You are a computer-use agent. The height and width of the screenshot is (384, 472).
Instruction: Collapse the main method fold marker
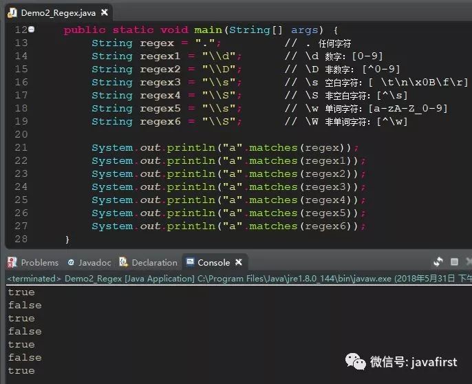(32, 30)
